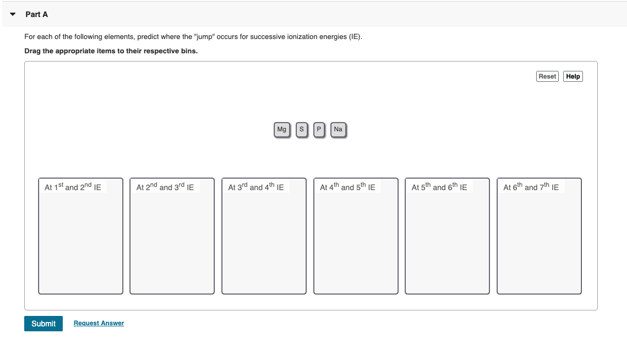Screen dimensions: 627x339
Task: Click the Reset button
Action: click(547, 76)
